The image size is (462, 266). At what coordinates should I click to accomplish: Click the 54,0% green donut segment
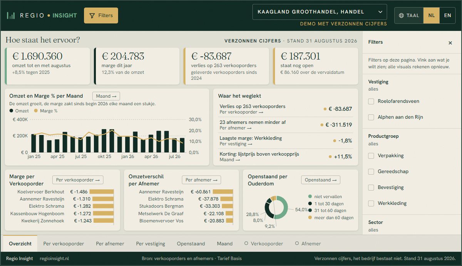285,208
